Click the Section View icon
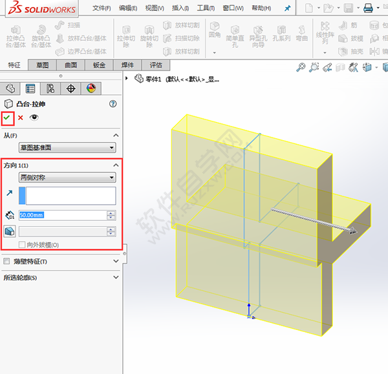 point(340,67)
